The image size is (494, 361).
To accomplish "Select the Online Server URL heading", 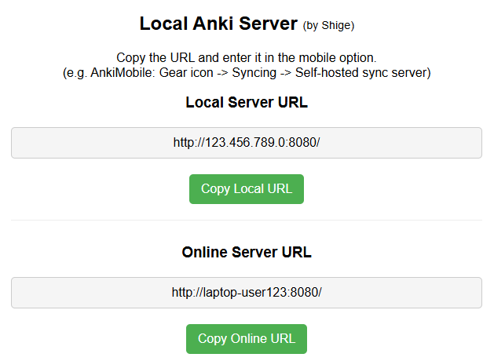I will [246, 253].
